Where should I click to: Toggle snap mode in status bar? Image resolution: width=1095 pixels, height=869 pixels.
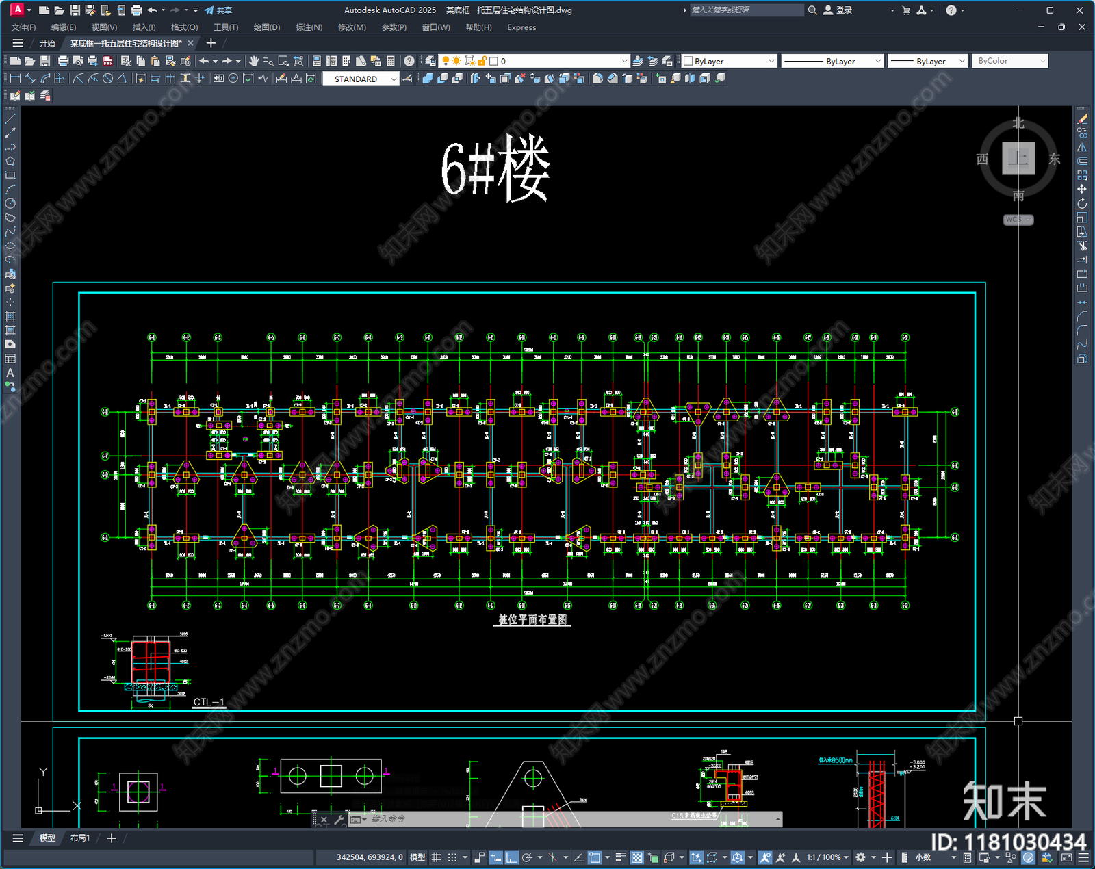pos(452,857)
